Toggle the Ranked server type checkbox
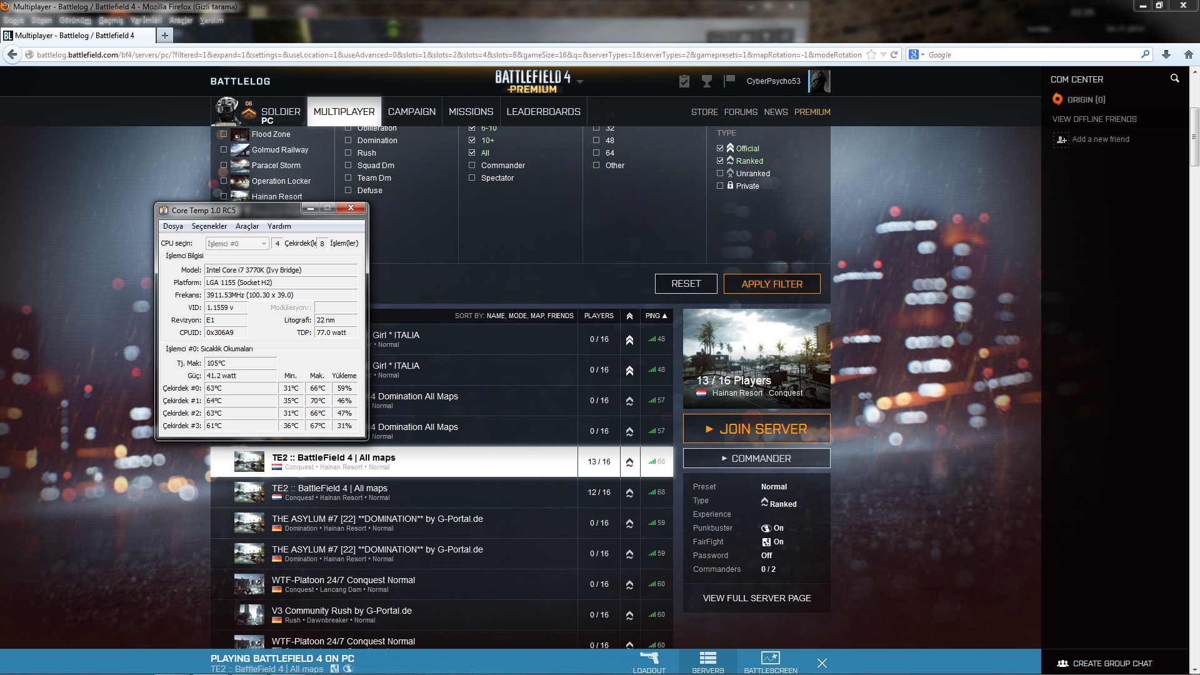 tap(720, 161)
